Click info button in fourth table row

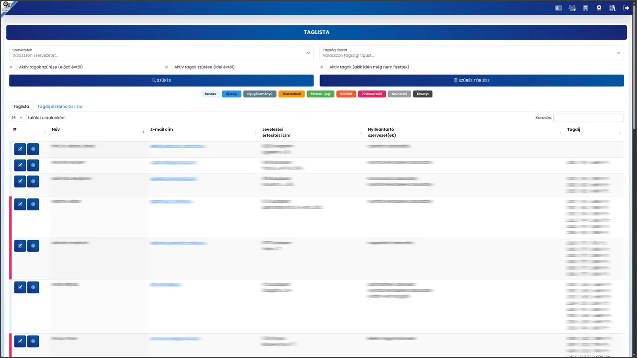click(x=33, y=204)
